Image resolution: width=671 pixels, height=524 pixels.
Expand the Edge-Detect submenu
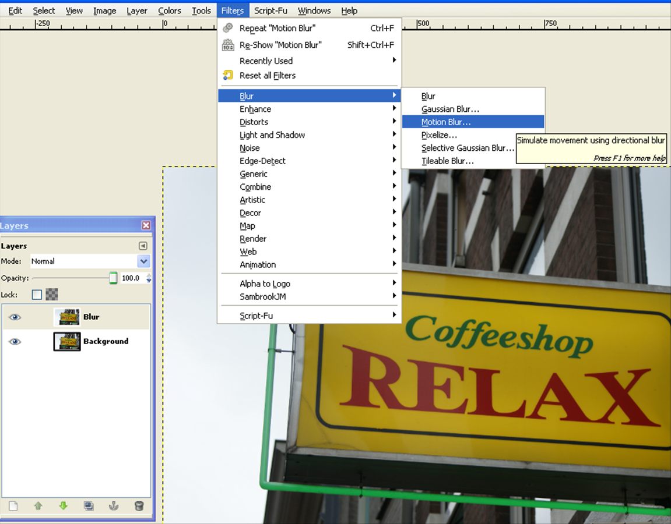click(x=309, y=161)
